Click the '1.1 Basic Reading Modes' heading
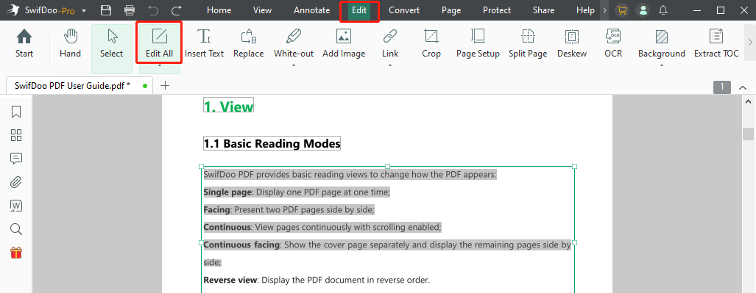The width and height of the screenshot is (756, 293). pyautogui.click(x=272, y=143)
